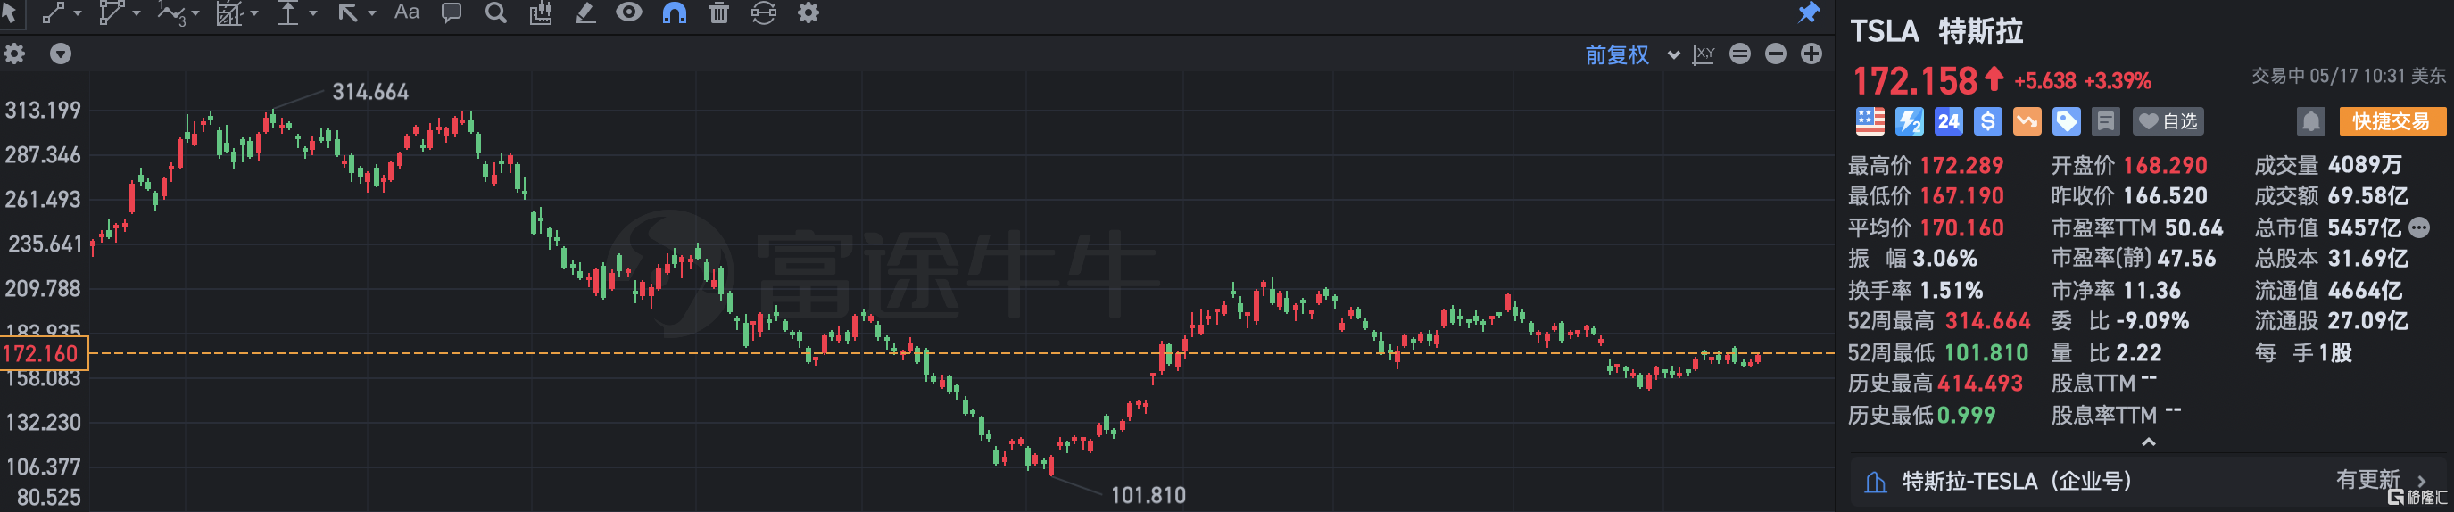This screenshot has width=2454, height=512.
Task: Select the arrow annotation tool
Action: tap(348, 12)
